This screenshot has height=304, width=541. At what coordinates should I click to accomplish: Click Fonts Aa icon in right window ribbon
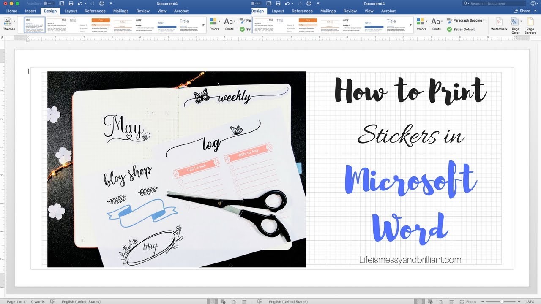click(x=435, y=21)
